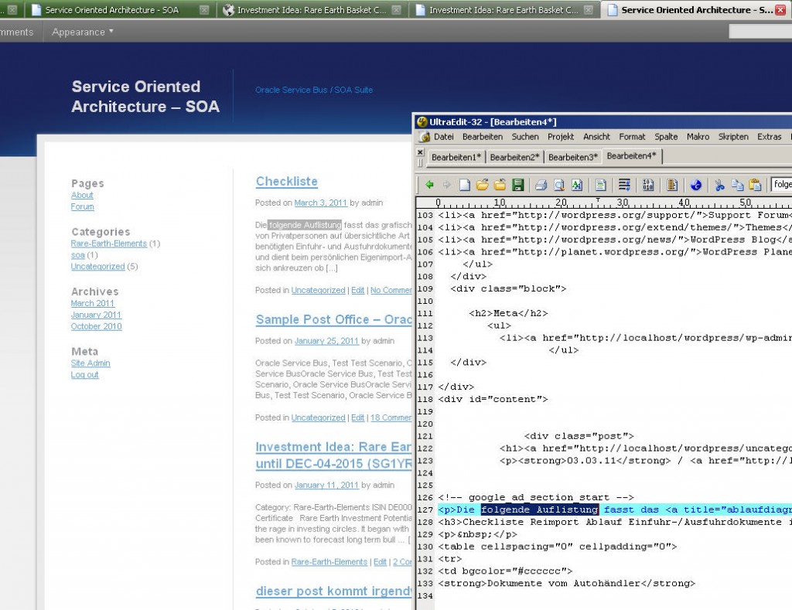Screen dimensions: 792x610
Task: Show file in browser globe icon
Action: click(695, 185)
